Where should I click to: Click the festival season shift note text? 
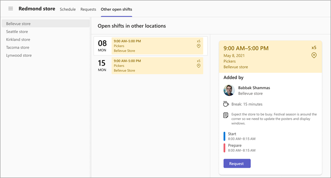click(x=274, y=119)
